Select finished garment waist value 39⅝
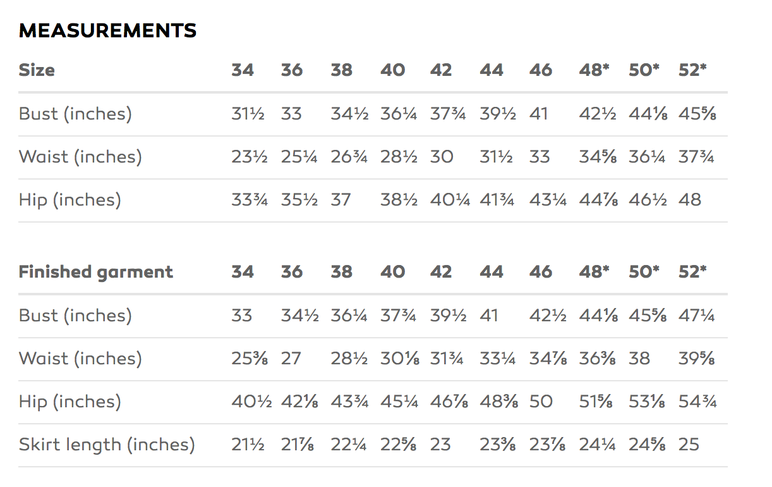The height and width of the screenshot is (487, 772). [697, 359]
